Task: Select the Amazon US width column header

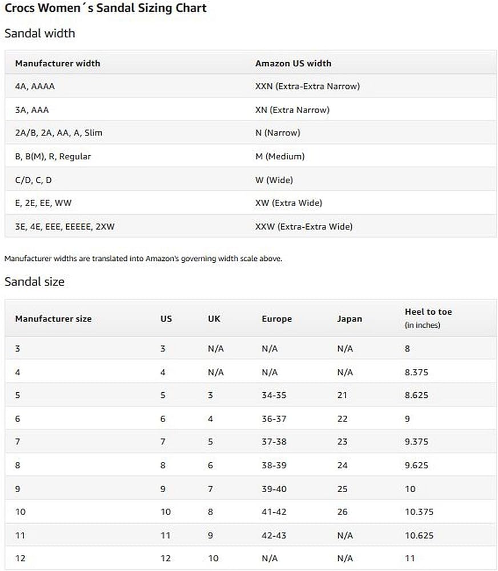Action: 293,63
